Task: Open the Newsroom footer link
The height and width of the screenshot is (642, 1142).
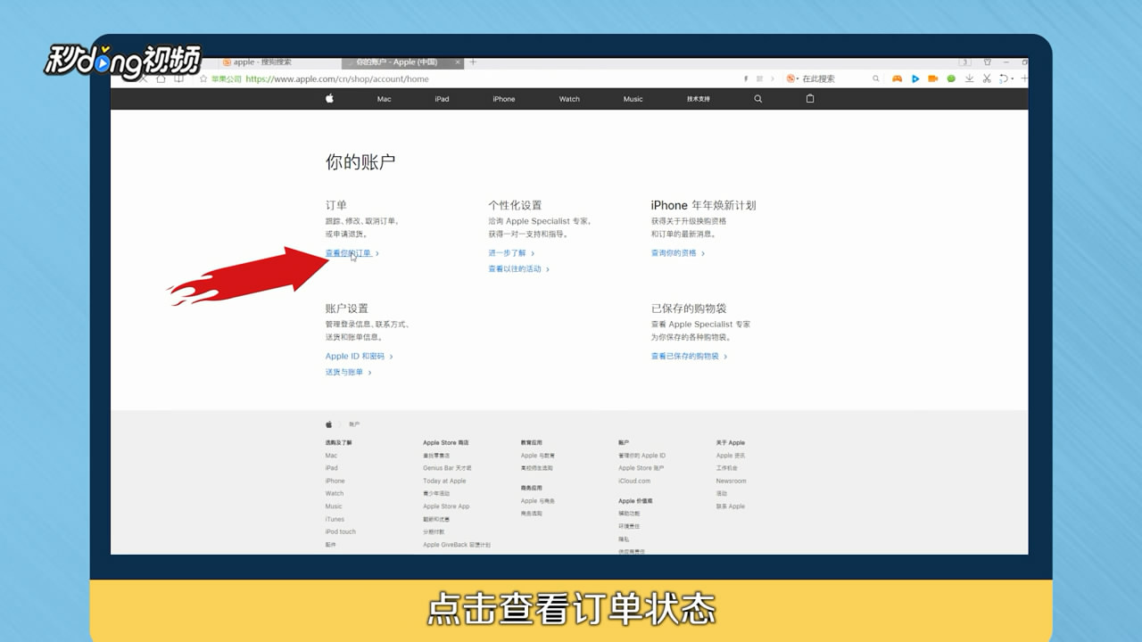Action: pos(731,481)
